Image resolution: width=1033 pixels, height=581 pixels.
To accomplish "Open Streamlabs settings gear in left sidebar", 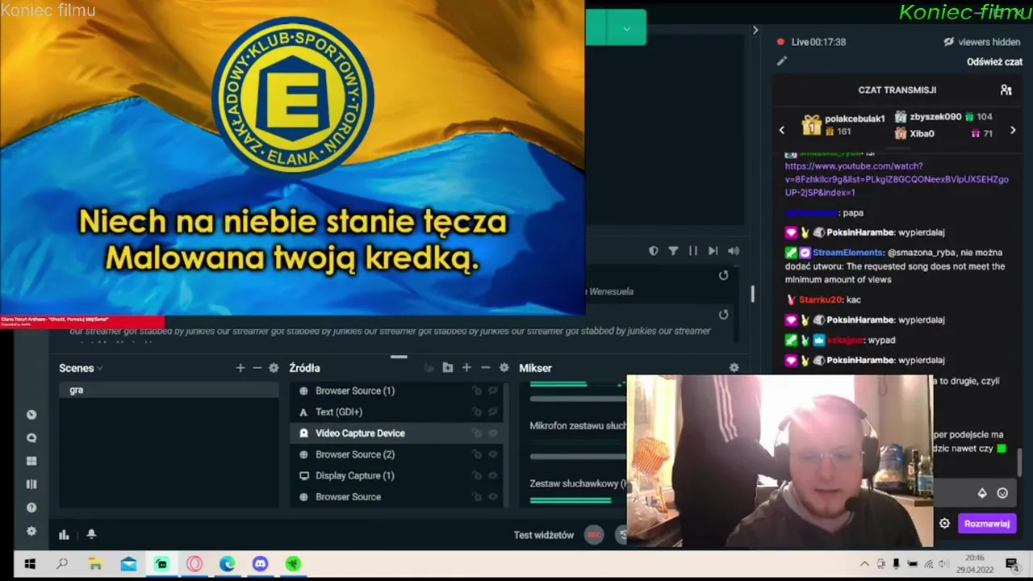I will pos(31,531).
